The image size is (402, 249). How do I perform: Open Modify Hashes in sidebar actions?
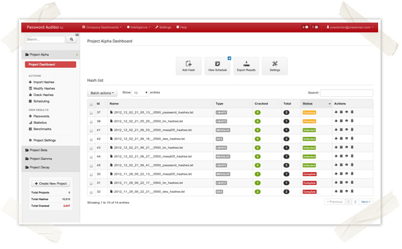42,88
